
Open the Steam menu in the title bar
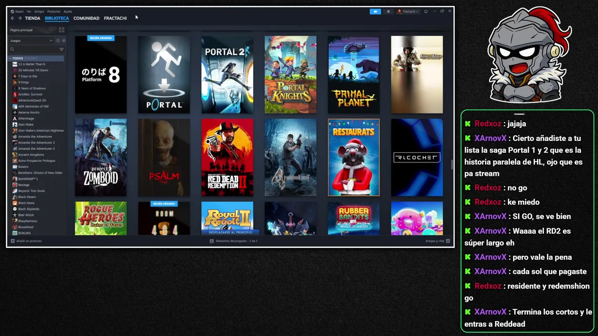(x=17, y=11)
